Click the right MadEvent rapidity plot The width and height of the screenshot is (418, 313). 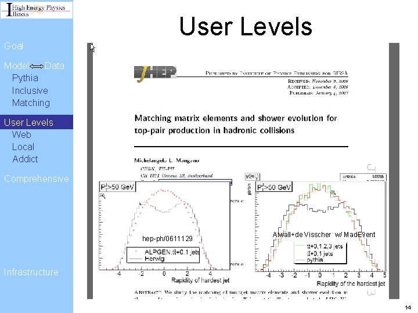pos(320,227)
